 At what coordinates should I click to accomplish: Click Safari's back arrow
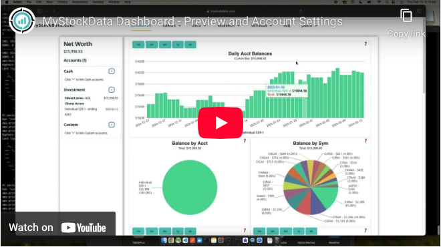coord(54,11)
